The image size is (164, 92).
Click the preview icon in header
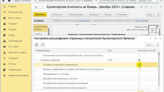tap(151, 7)
